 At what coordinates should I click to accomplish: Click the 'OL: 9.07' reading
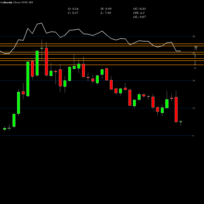140,17
